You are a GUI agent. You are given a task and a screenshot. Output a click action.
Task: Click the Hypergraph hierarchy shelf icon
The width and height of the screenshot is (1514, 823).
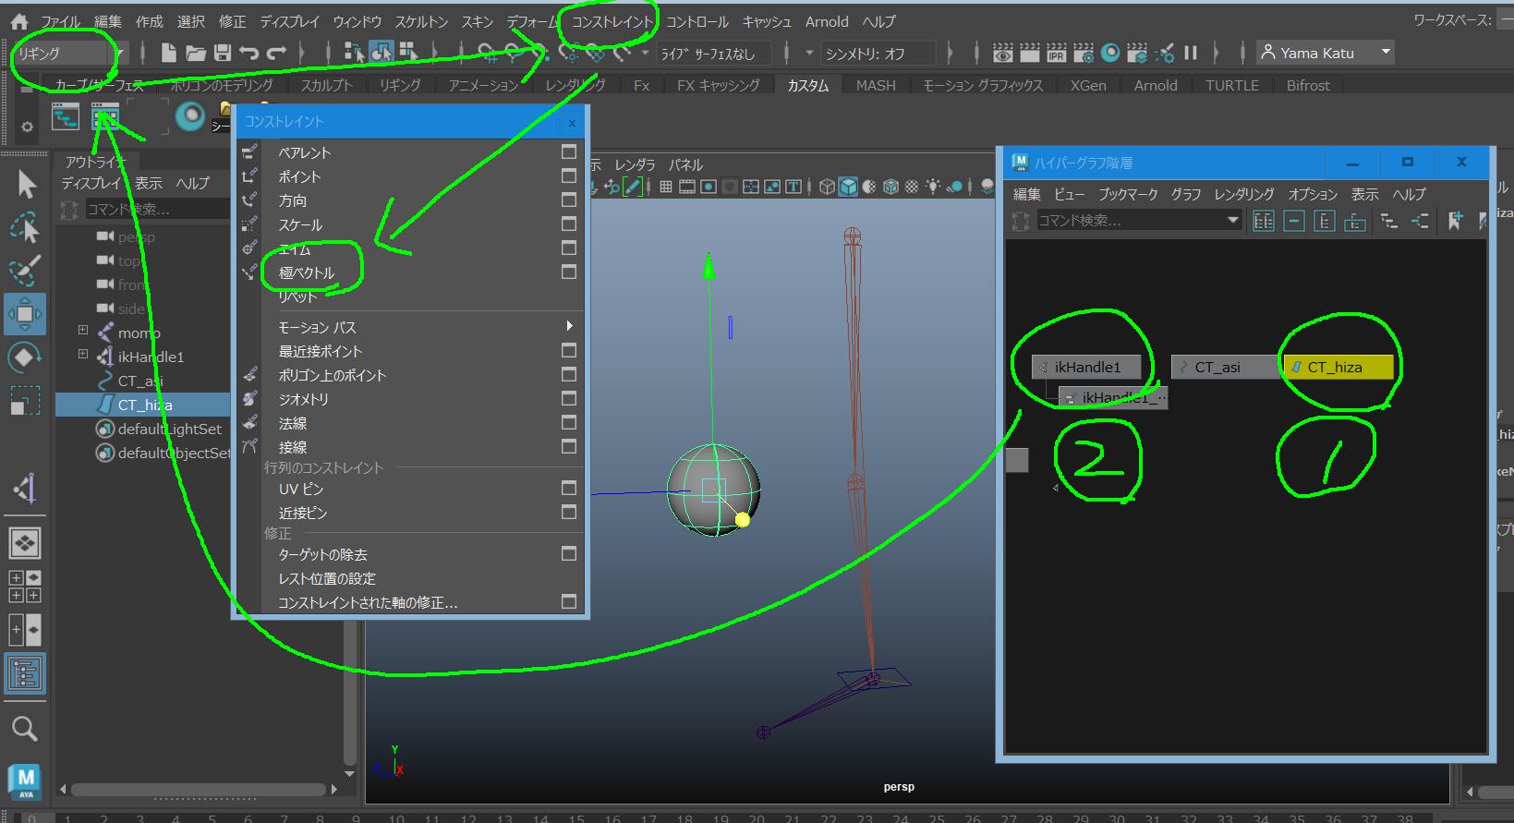point(105,117)
